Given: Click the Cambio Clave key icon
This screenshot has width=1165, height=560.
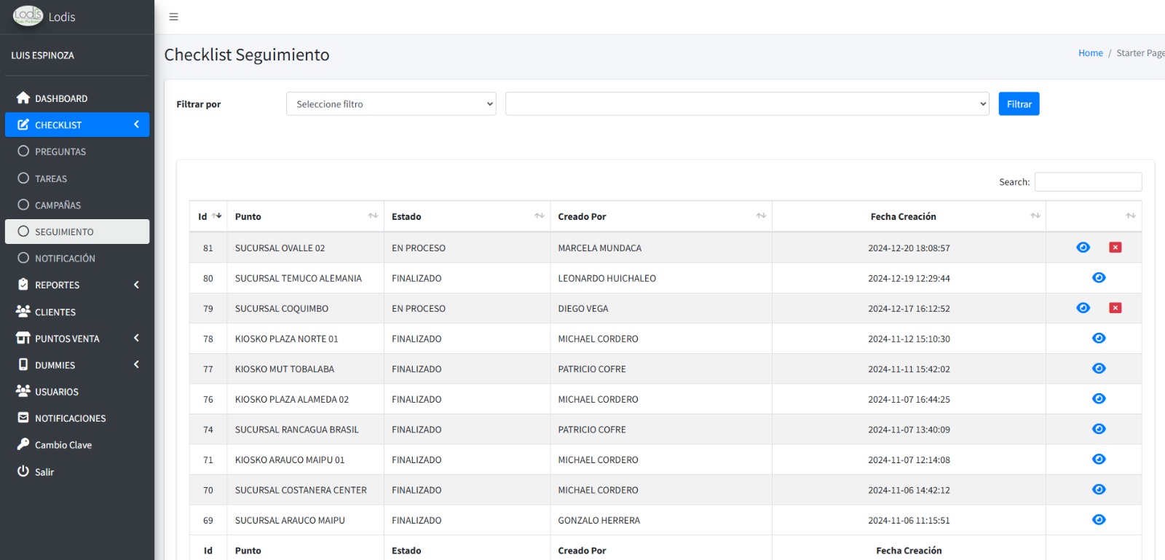Looking at the screenshot, I should point(23,444).
